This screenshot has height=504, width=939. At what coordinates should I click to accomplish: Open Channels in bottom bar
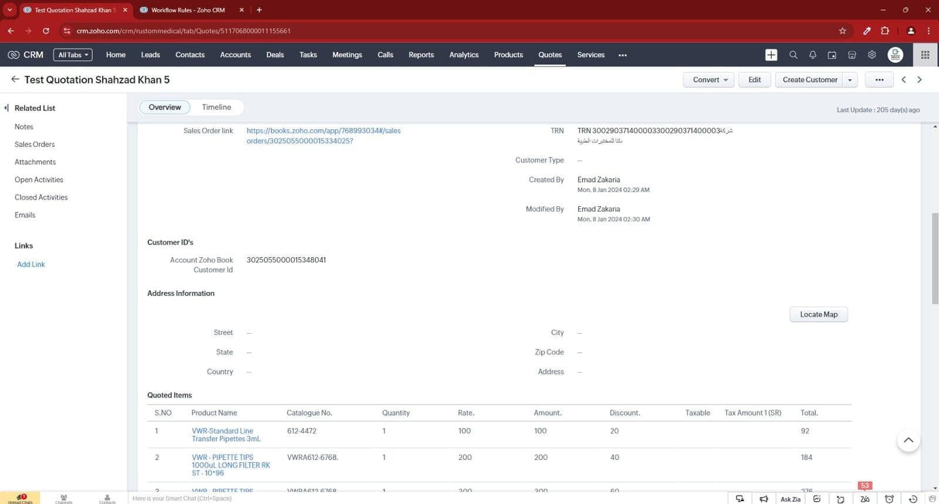tap(64, 498)
